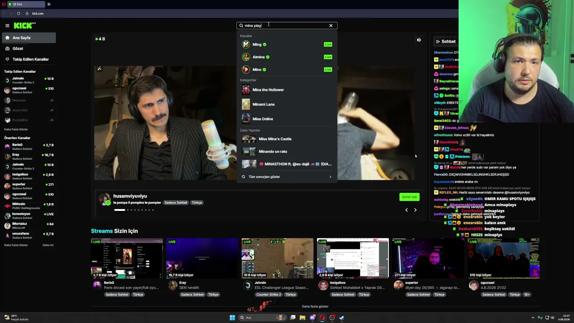This screenshot has height=323, width=574.
Task: Collapse recommended channels with Daha Az
Action: point(48,245)
